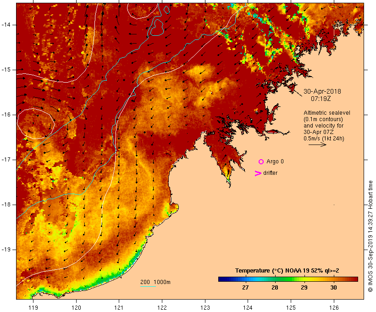The width and height of the screenshot is (376, 312).
Task: Click the color bar value 27
Action: click(x=245, y=287)
